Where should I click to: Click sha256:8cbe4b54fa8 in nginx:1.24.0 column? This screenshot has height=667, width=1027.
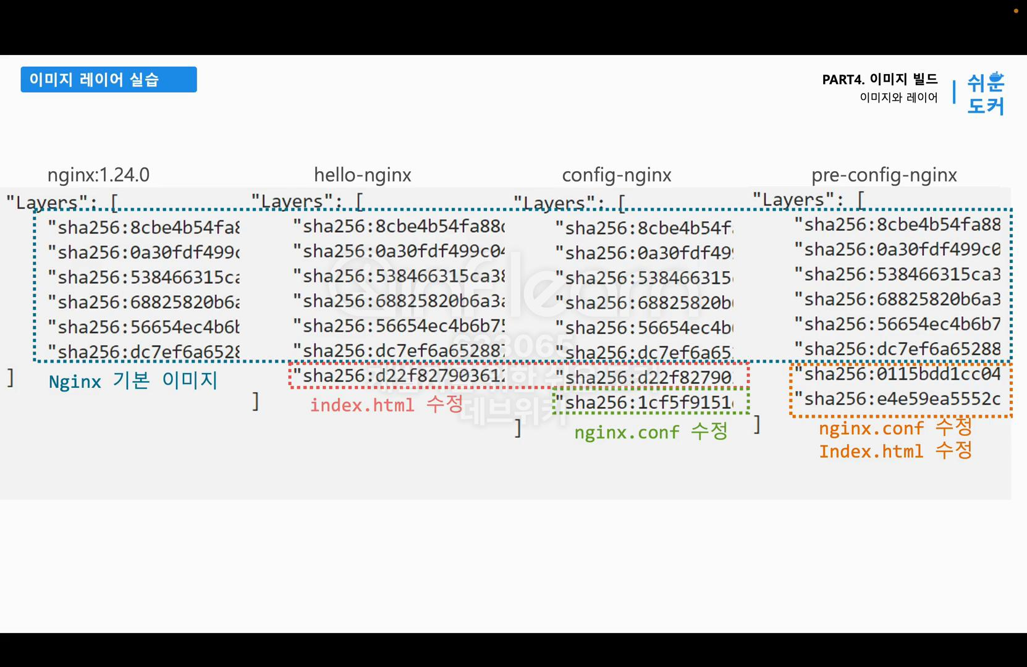coord(143,228)
